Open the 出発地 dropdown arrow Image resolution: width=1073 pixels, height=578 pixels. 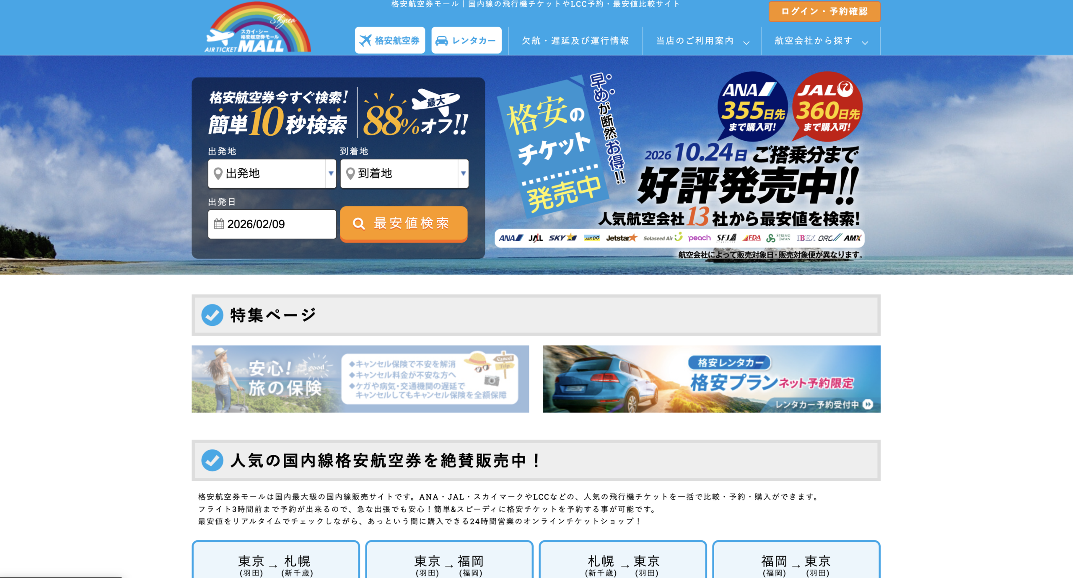[331, 173]
